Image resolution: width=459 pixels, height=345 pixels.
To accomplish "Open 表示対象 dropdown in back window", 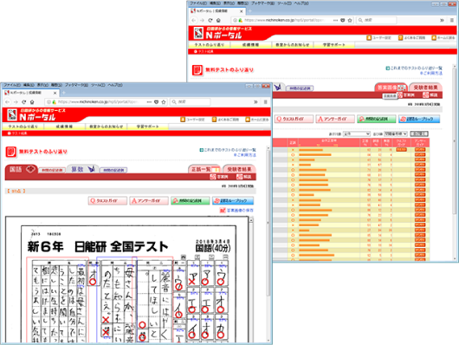I will 357,133.
